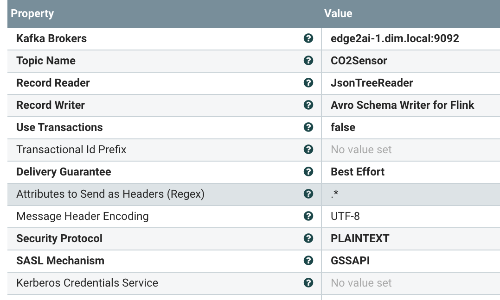The image size is (500, 300).
Task: Click the PLAINTEXT security protocol value
Action: [359, 238]
